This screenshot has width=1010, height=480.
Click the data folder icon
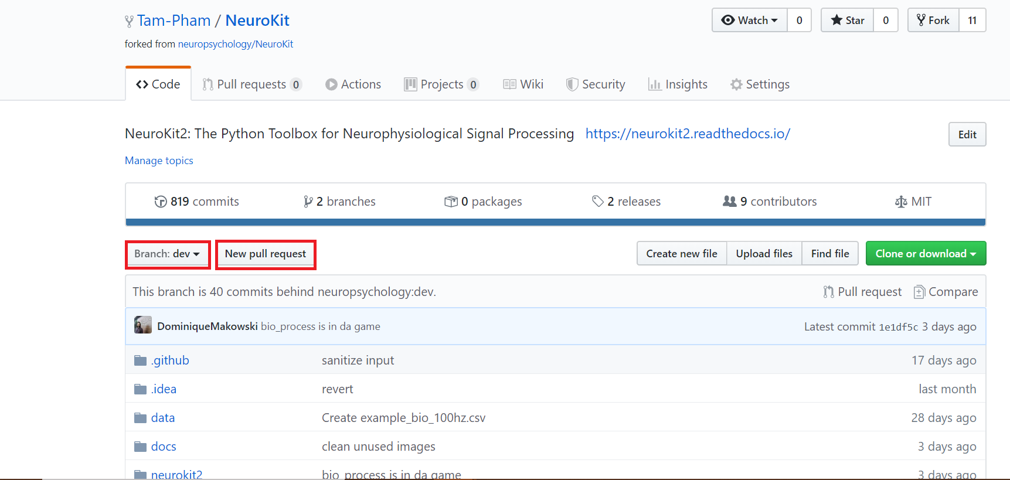coord(140,418)
